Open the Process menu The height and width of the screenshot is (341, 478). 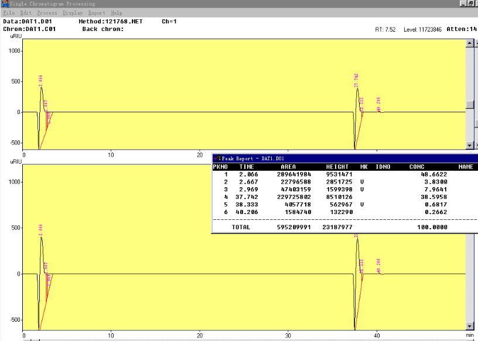coord(47,13)
